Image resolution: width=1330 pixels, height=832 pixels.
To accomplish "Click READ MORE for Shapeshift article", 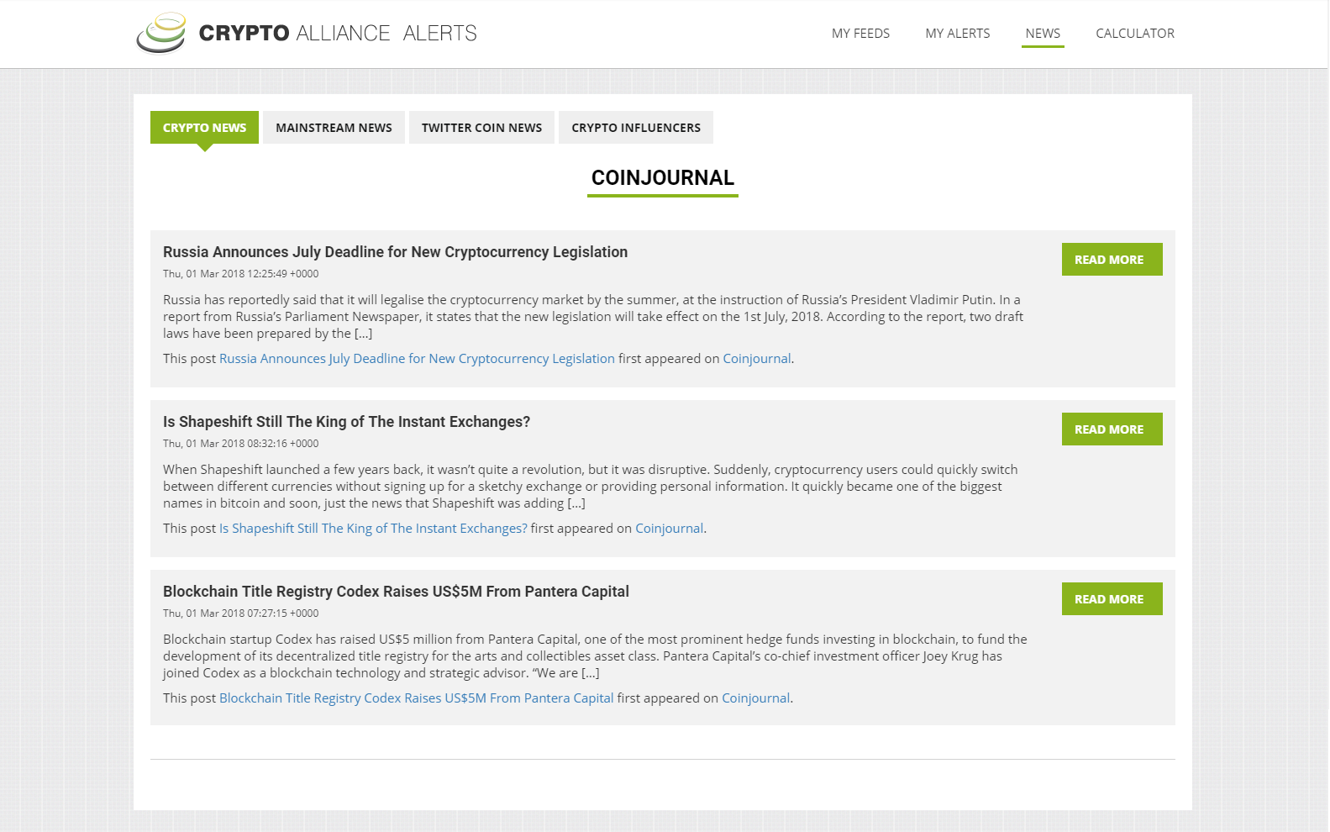I will pyautogui.click(x=1112, y=429).
